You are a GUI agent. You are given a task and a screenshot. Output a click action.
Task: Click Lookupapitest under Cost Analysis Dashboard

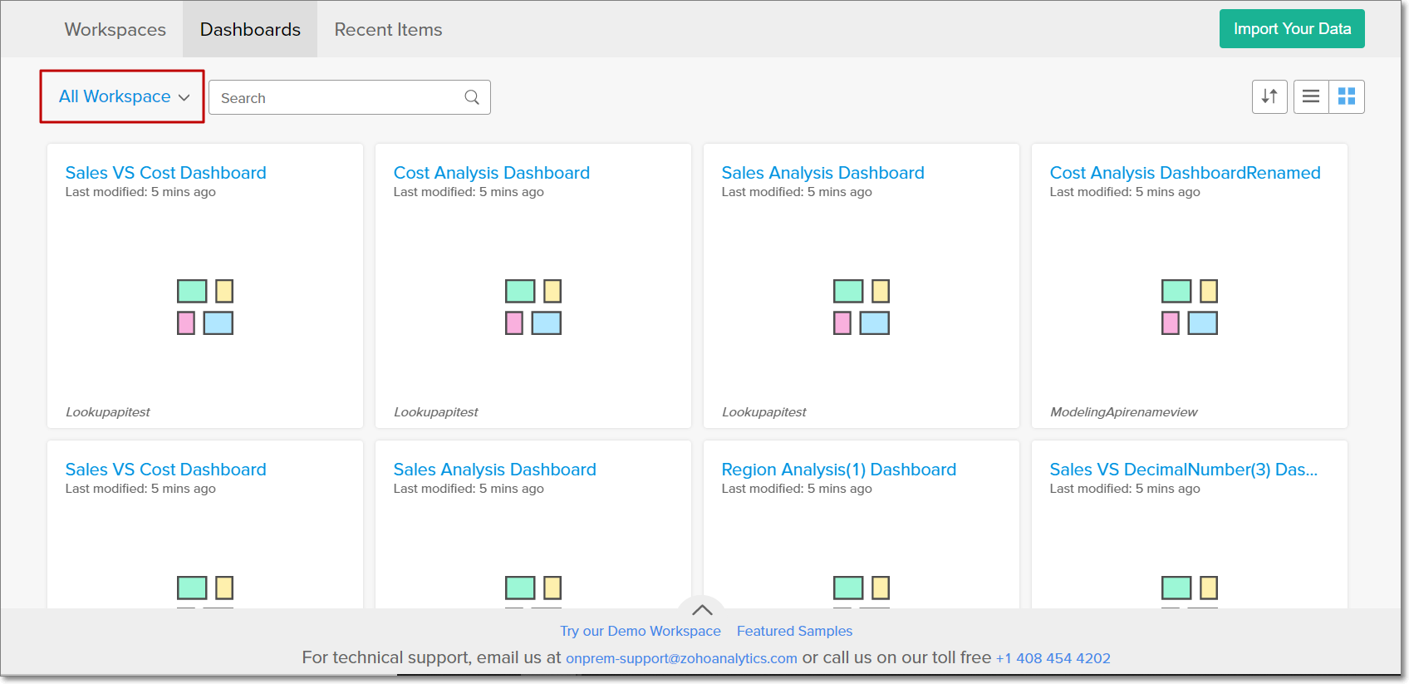(436, 412)
